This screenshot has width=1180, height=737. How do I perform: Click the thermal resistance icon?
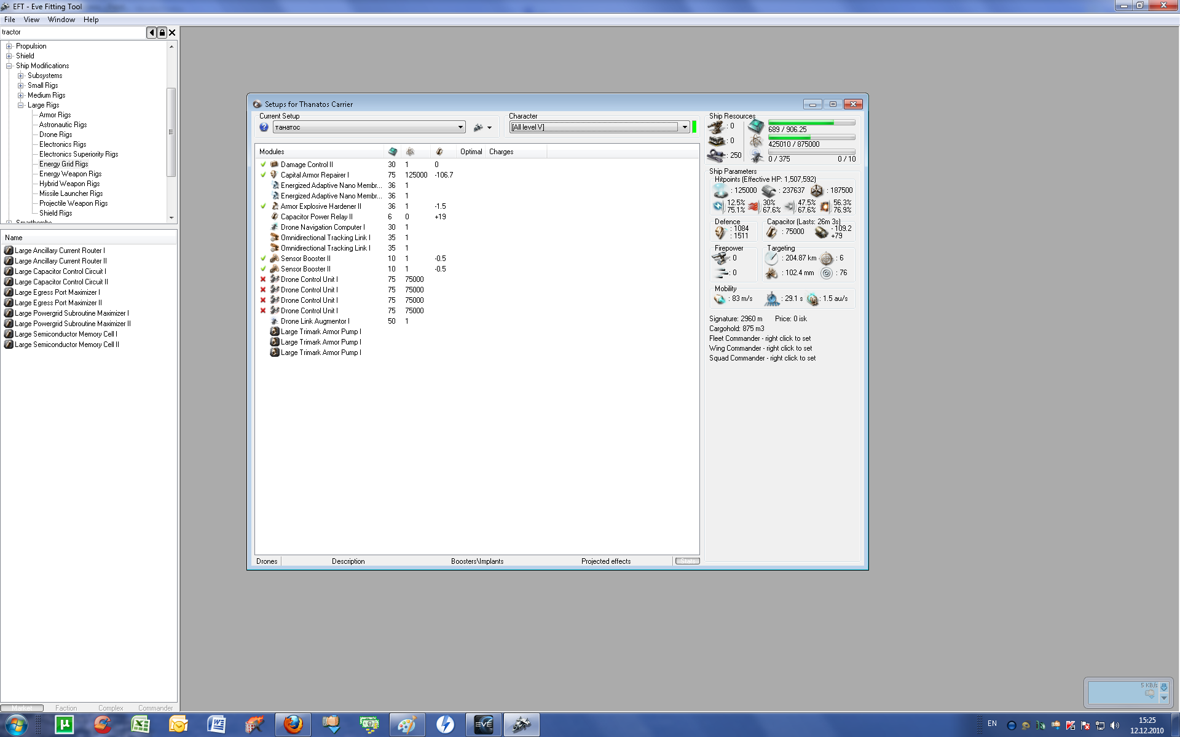click(x=753, y=206)
